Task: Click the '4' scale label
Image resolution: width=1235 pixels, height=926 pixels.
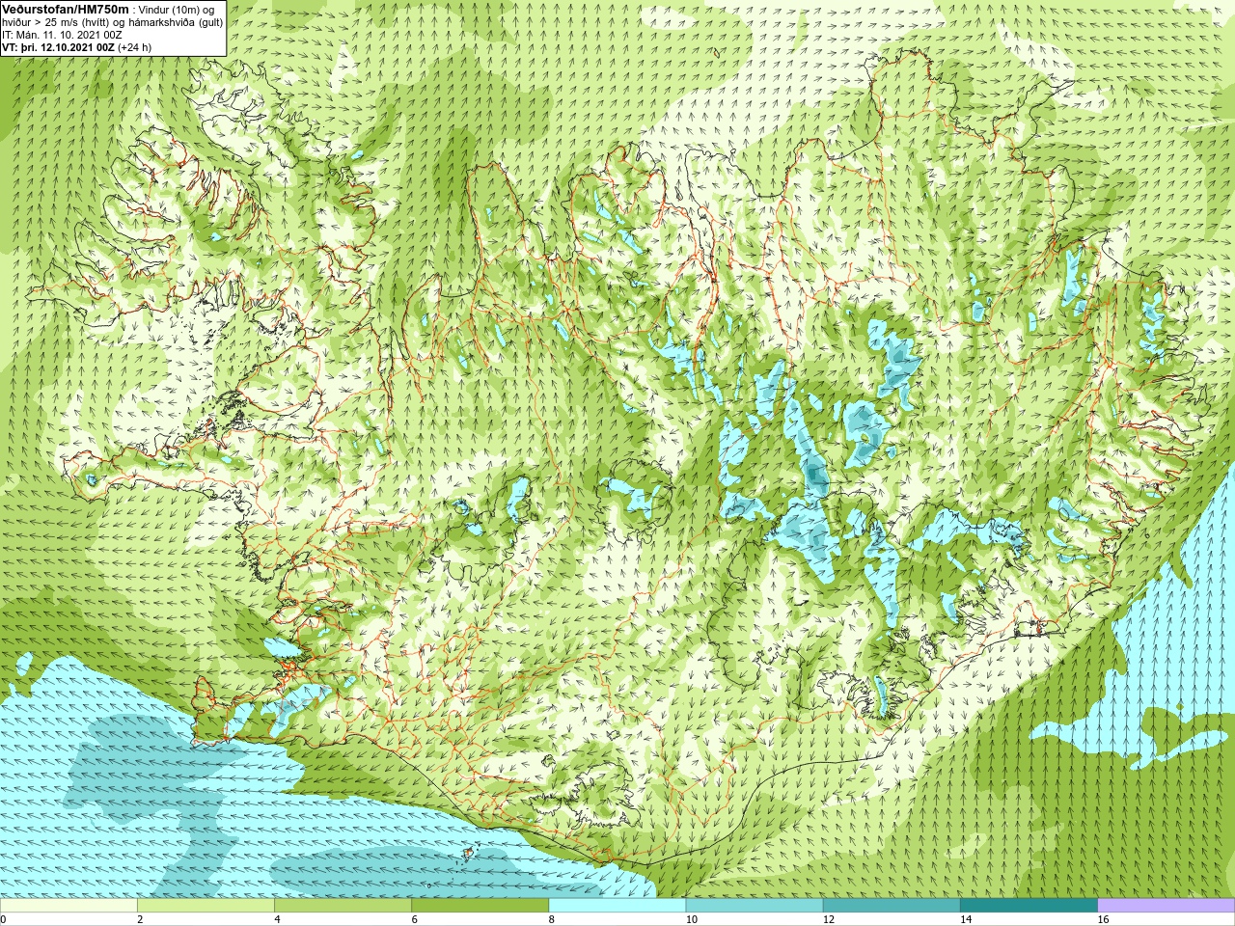Action: [277, 919]
